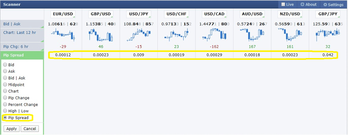Select the Pip Spread radio option
Screen dimensions: 348x135
pyautogui.click(x=5, y=118)
